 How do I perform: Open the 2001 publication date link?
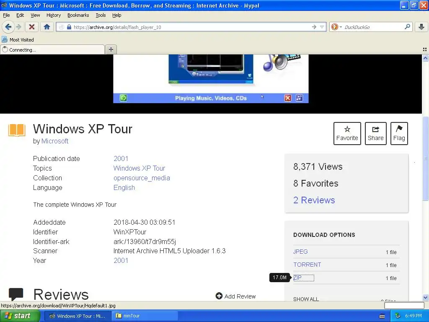coord(121,158)
